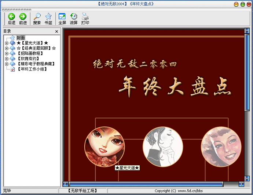Expand the 【招贴画教程】 tree node

click(x=7, y=54)
